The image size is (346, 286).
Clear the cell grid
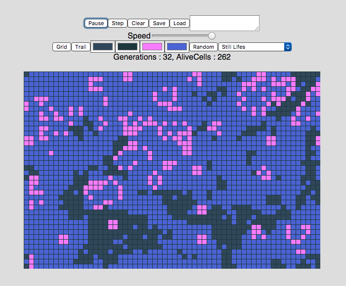138,23
